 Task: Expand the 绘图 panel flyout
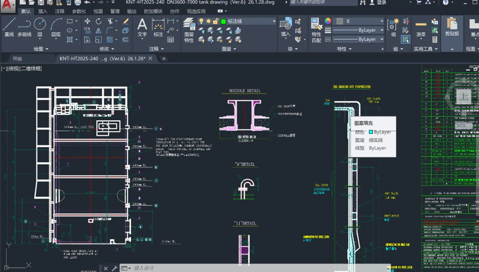pyautogui.click(x=41, y=49)
